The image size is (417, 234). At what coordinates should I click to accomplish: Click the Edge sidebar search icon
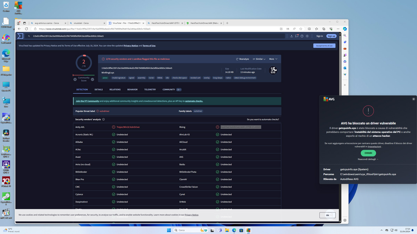click(345, 35)
